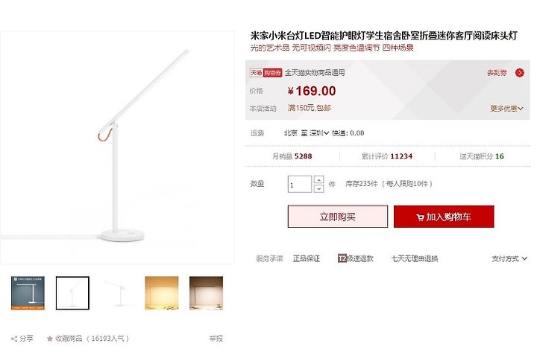Screen dimensions: 537x352
Task: Open the 累计评价 11234 reviews
Action: [387, 156]
